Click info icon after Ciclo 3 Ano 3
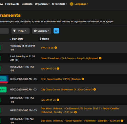The height and width of the screenshot is (124, 127). [95, 89]
